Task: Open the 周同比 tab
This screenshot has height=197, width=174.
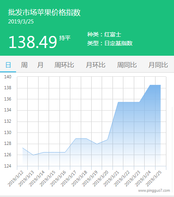Action: click(127, 65)
